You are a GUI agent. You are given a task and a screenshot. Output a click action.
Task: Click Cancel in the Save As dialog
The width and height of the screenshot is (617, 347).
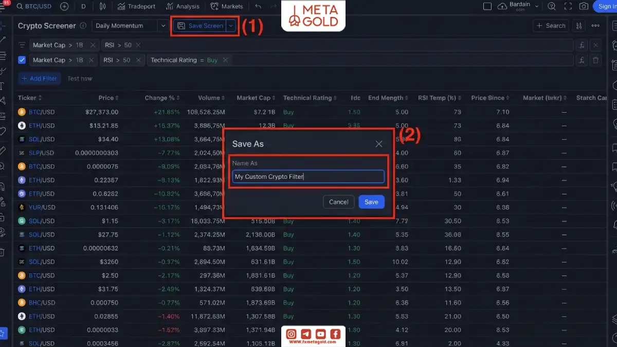pyautogui.click(x=338, y=202)
